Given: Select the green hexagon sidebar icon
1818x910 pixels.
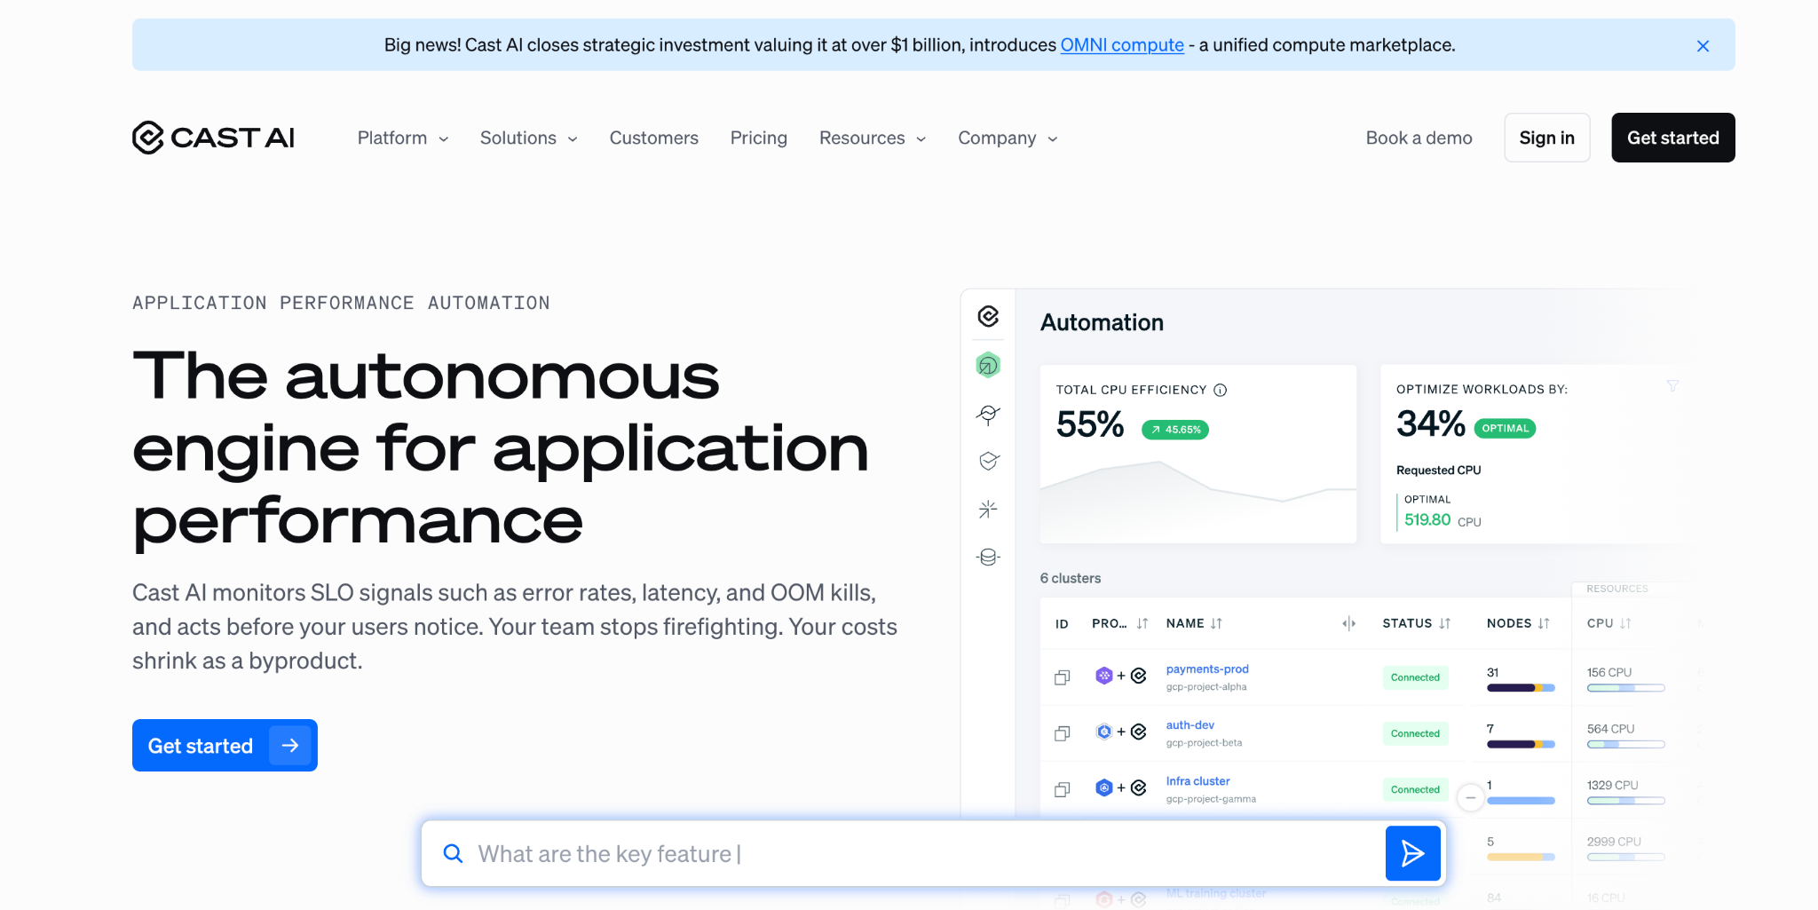Looking at the screenshot, I should click(988, 365).
